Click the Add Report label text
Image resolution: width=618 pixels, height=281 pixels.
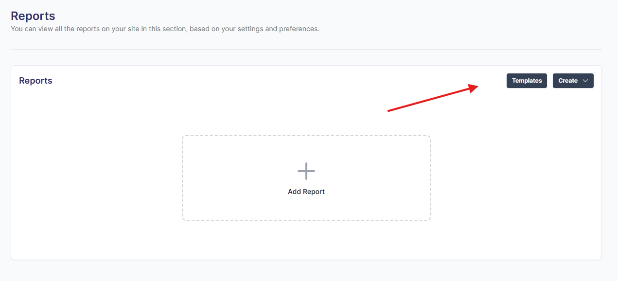point(306,192)
